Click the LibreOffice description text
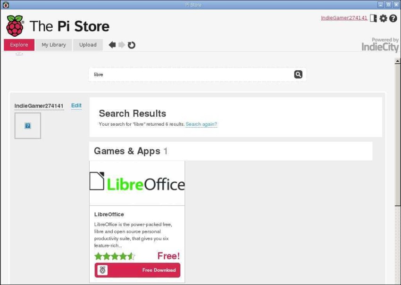Viewport: 401px width, 285px height. pyautogui.click(x=133, y=235)
